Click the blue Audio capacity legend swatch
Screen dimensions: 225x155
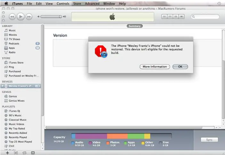click(73, 143)
